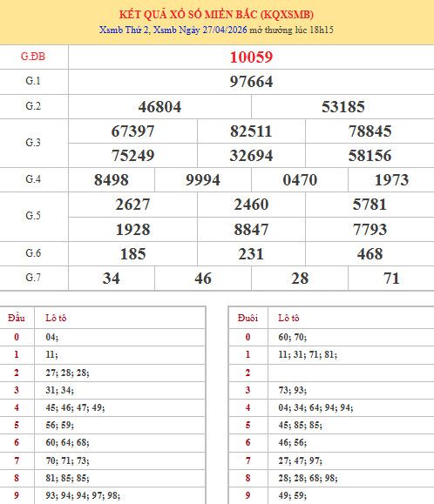The height and width of the screenshot is (504, 434).
Task: Select Đuôi entry '27; 47; 97;'
Action: [300, 460]
